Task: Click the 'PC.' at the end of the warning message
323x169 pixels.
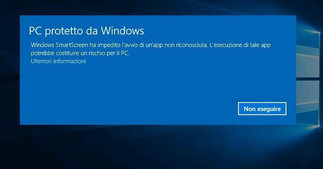Action: coord(125,53)
